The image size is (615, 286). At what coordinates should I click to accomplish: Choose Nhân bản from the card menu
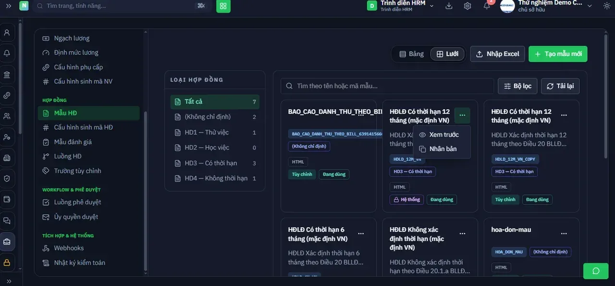pos(442,149)
